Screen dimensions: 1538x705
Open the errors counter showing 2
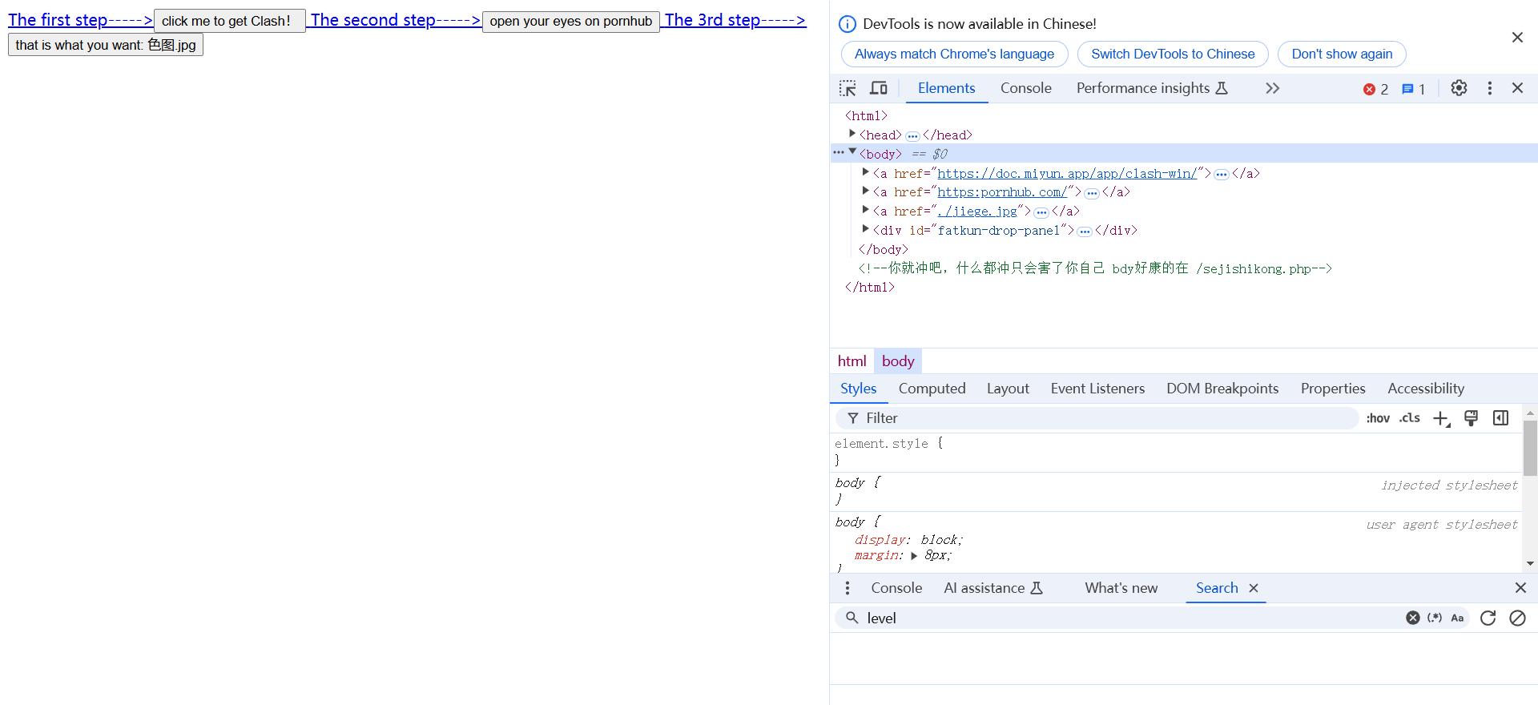(1375, 89)
